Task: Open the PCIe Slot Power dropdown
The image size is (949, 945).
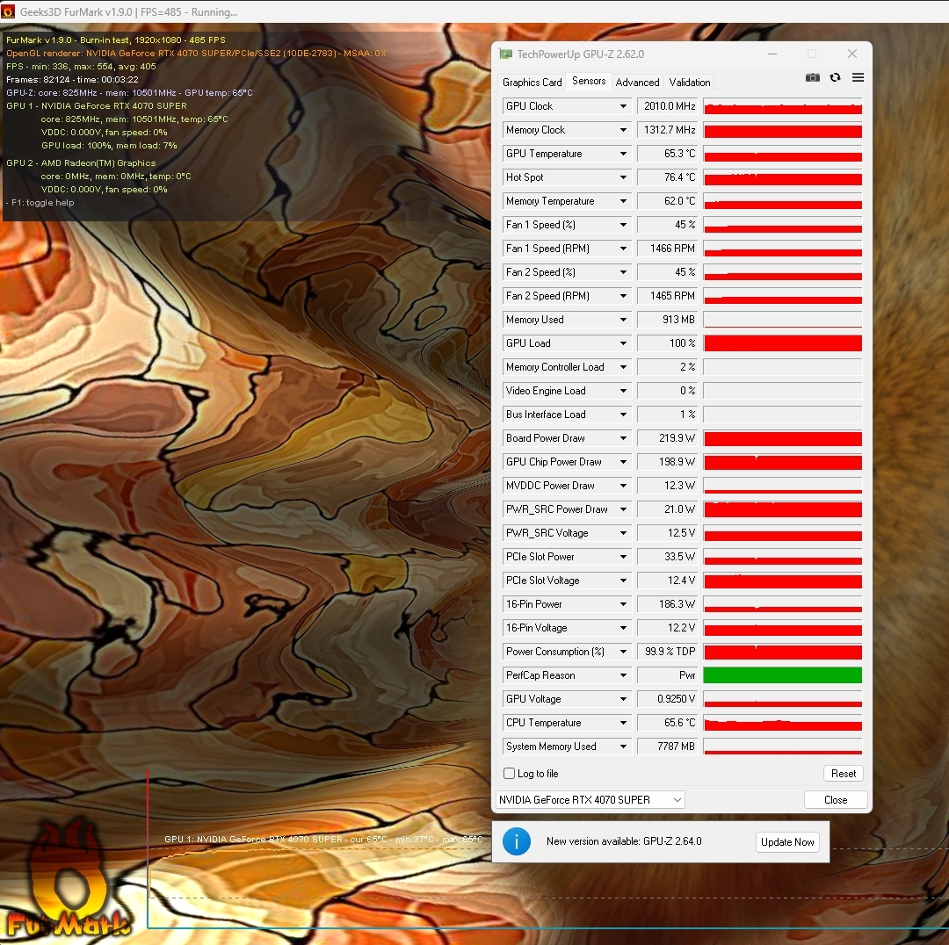Action: pos(623,557)
